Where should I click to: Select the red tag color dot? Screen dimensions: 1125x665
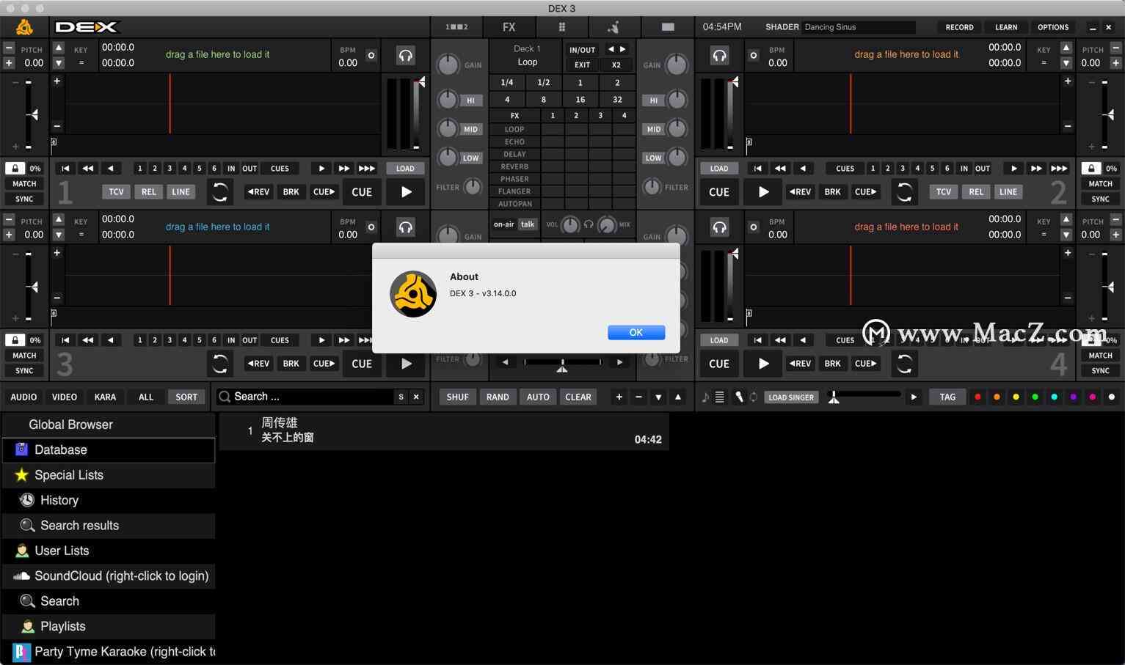[977, 397]
